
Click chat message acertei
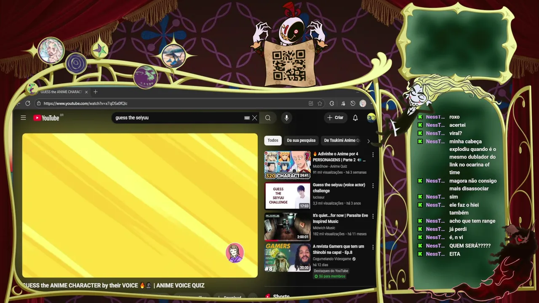(457, 125)
